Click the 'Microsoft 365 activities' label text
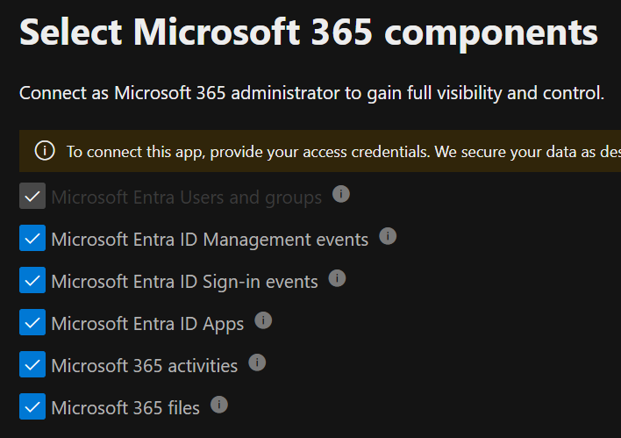Viewport: 621px width, 438px height. [144, 366]
